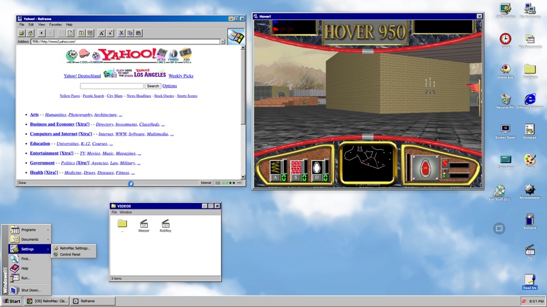
Task: Click the Cut scissors icon in browser toolbar
Action: 121,33
